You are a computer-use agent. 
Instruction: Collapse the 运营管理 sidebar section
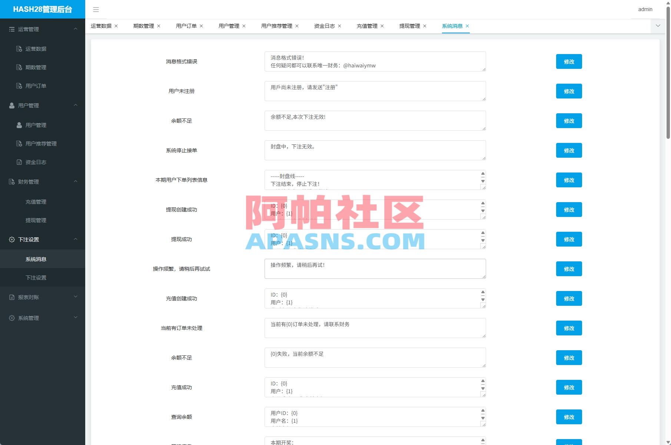point(75,29)
